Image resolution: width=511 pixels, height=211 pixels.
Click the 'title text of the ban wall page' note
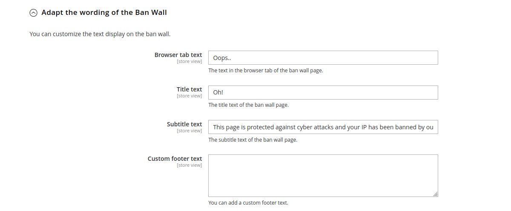coord(248,105)
